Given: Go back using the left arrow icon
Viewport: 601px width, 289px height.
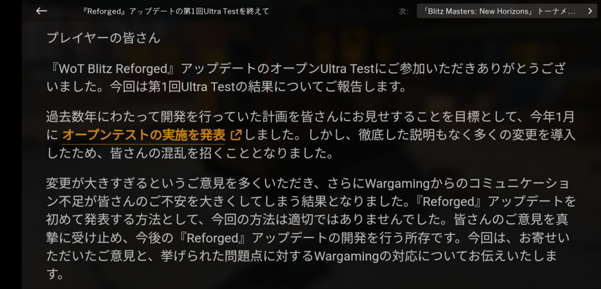Looking at the screenshot, I should pyautogui.click(x=42, y=11).
